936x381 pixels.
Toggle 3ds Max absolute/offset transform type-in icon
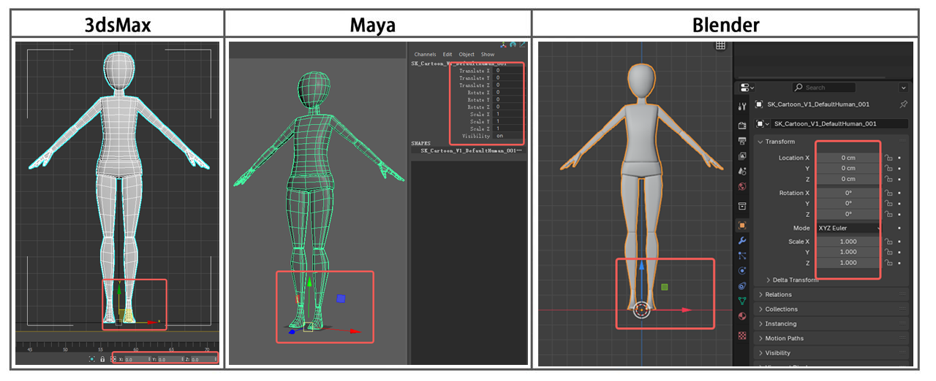coord(113,359)
